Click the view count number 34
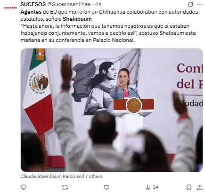The image size is (205, 193). click(x=156, y=187)
